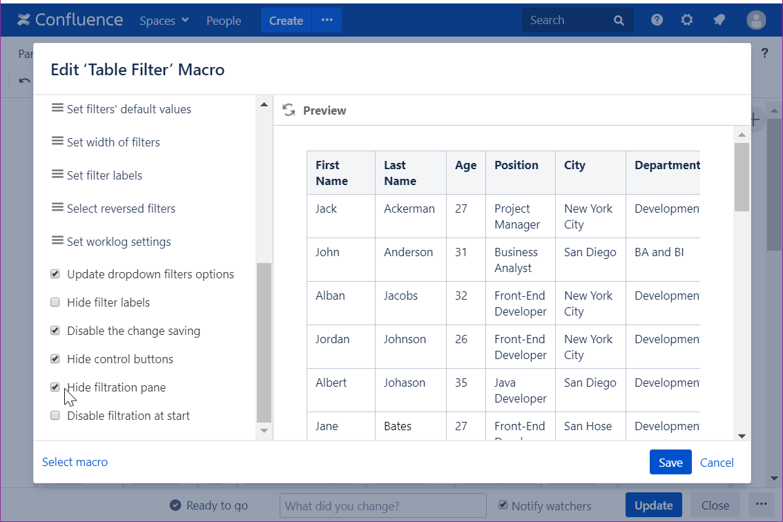Click the search magnifier icon

click(x=619, y=21)
